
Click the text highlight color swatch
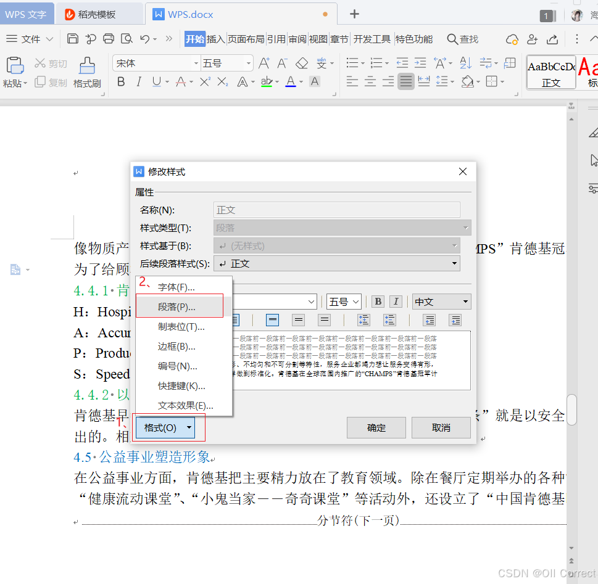[267, 81]
